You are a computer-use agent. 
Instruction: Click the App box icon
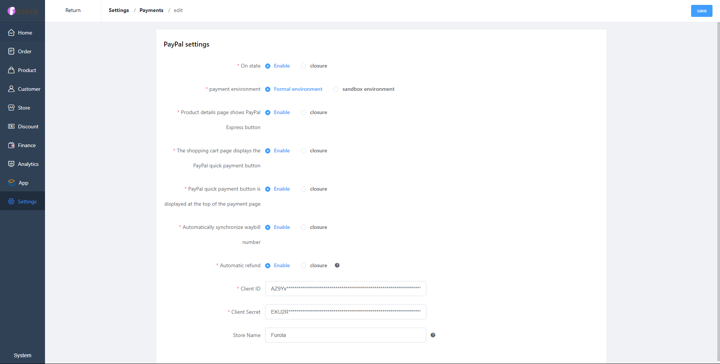(x=12, y=183)
